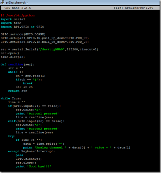
Task: Click the 'str = ""' line
Action: [16, 68]
